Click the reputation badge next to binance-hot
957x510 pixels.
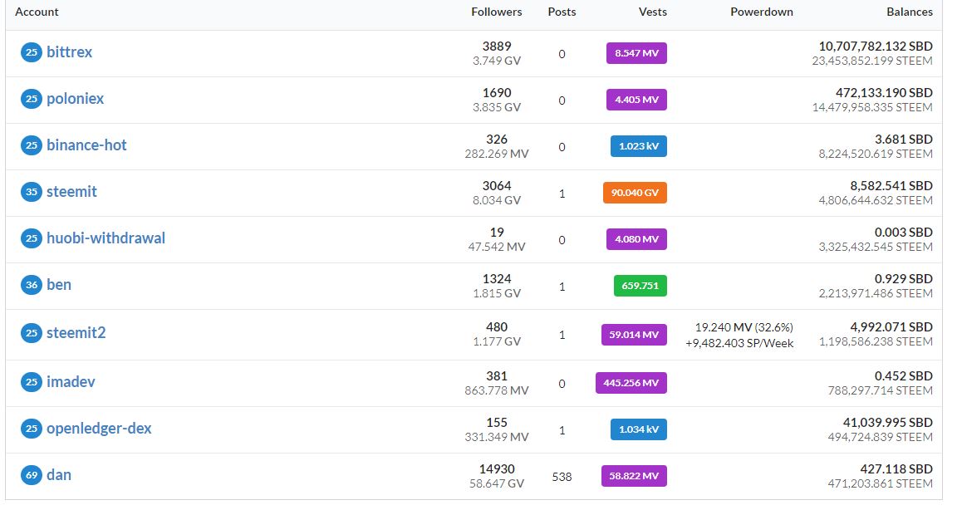(31, 145)
